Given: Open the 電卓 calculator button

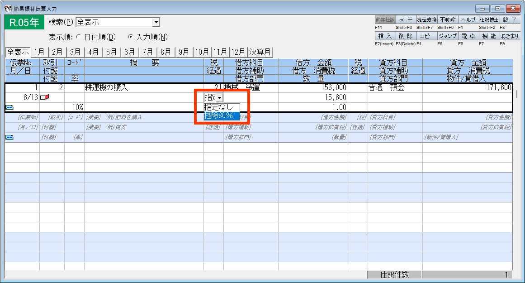Looking at the screenshot, I should coord(468,36).
